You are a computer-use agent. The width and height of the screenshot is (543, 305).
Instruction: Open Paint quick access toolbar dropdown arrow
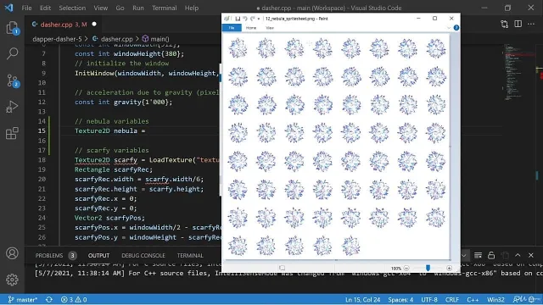(259, 19)
